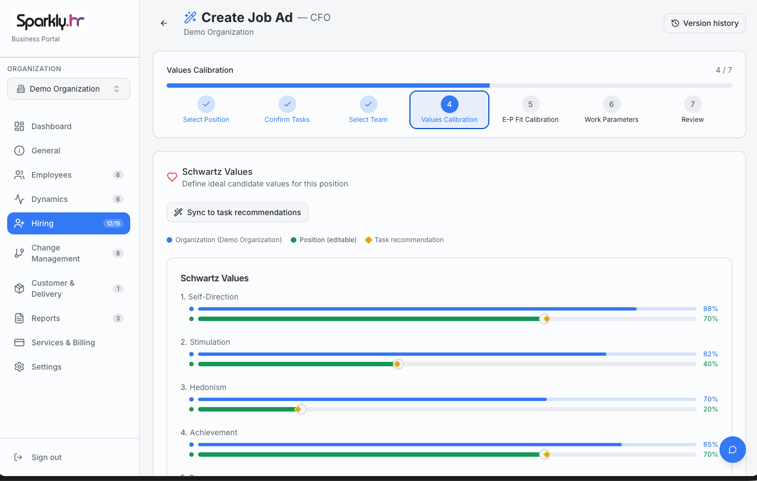Click the Change Management badge 8
Image resolution: width=757 pixels, height=481 pixels.
118,253
